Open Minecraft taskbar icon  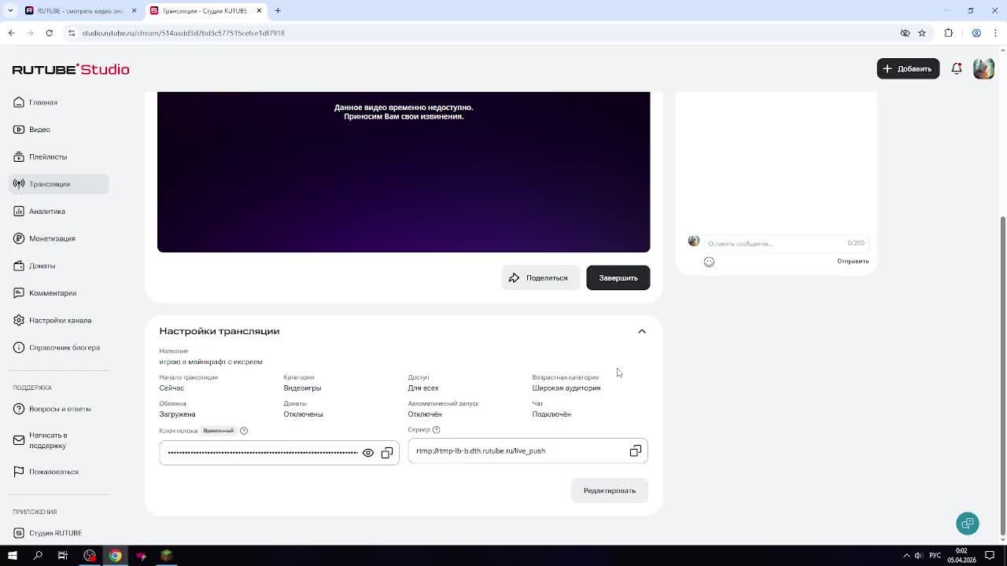167,556
